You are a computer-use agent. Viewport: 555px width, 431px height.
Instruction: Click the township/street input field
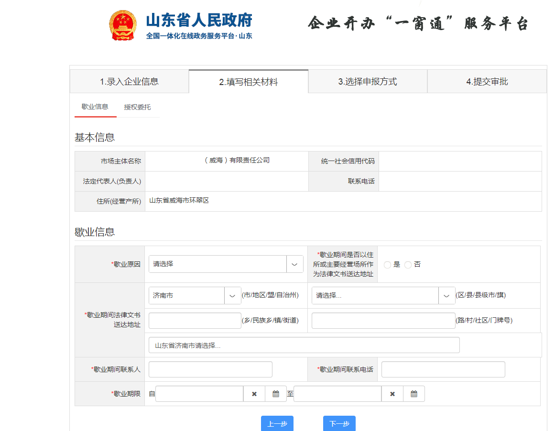tap(195, 321)
